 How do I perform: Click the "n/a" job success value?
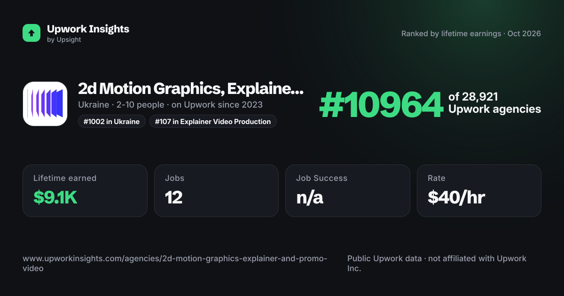click(310, 198)
